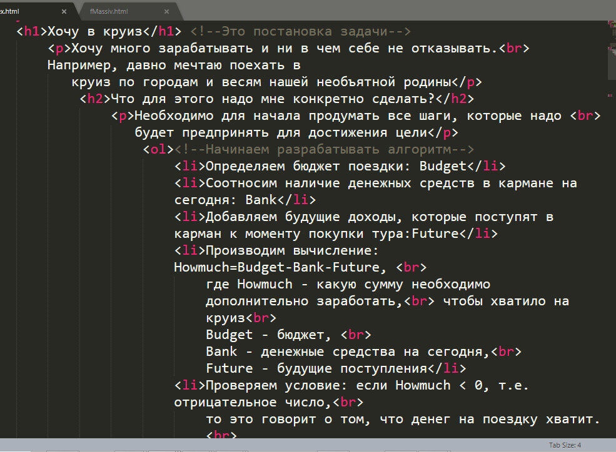The image size is (616, 452).
Task: Close the fMassiv.html tab
Action: tap(166, 11)
